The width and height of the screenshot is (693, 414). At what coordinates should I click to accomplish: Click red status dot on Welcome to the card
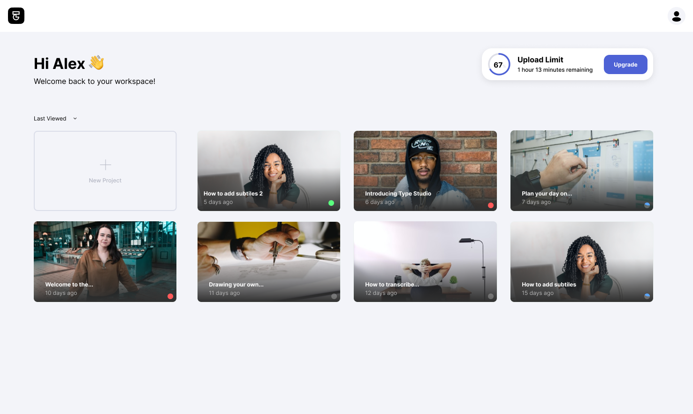click(170, 296)
